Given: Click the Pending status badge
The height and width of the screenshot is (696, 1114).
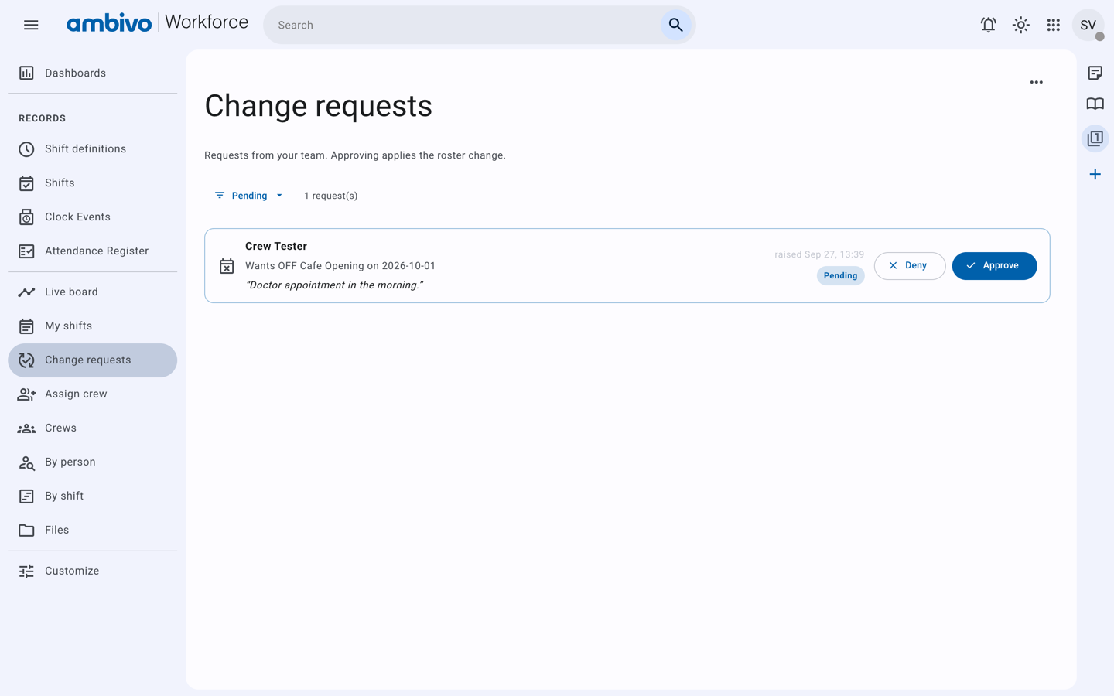Looking at the screenshot, I should pos(840,275).
